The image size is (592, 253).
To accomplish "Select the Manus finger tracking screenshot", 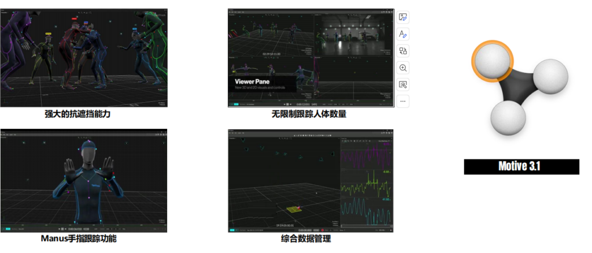I will point(83,181).
